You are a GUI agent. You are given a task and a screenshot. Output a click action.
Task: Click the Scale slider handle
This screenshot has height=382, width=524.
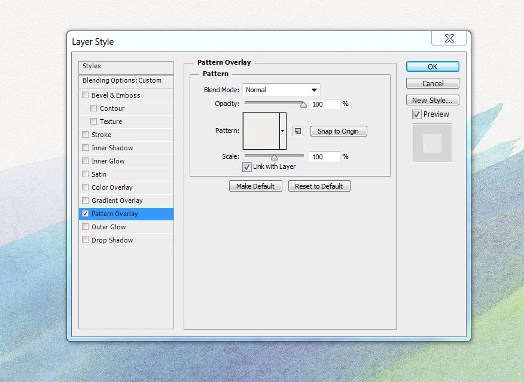tap(275, 156)
